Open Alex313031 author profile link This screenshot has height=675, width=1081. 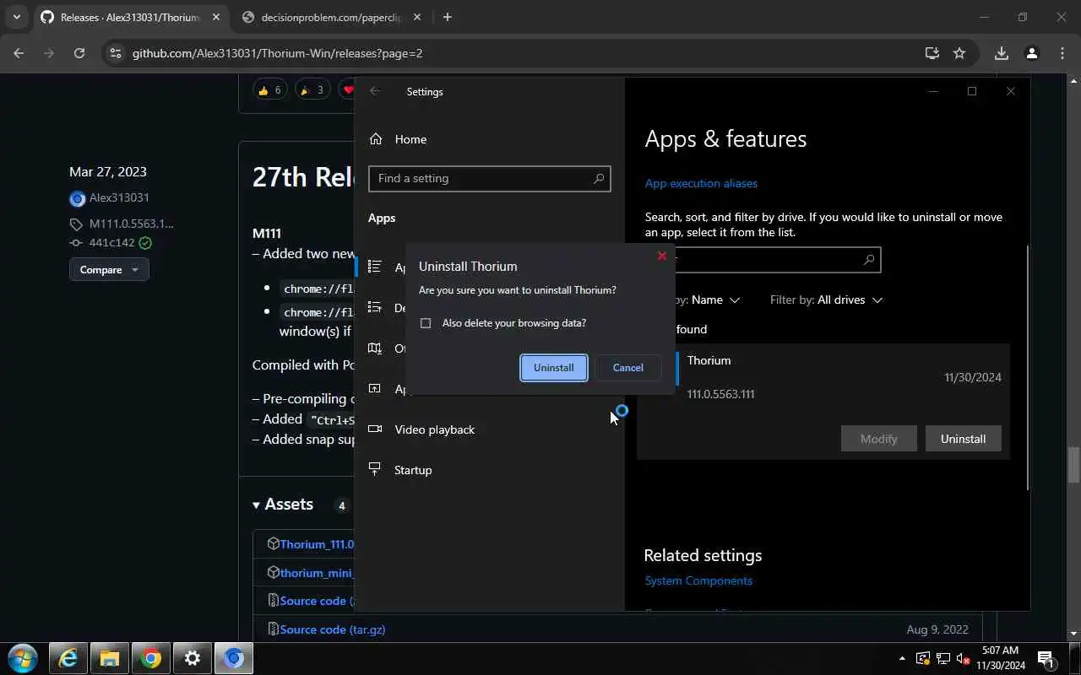click(x=119, y=197)
